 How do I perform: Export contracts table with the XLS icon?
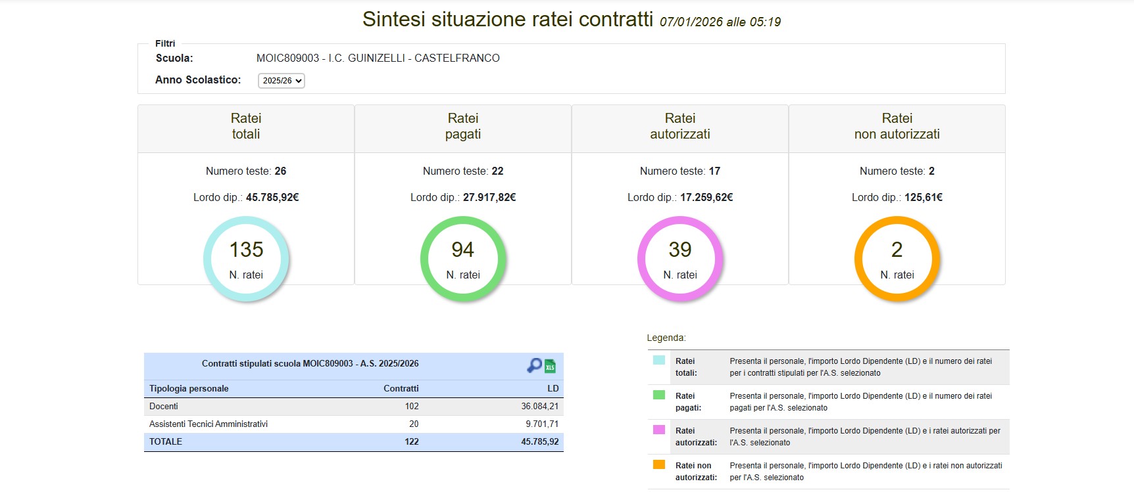pyautogui.click(x=551, y=366)
